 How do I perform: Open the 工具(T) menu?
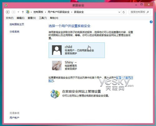(x=43, y=18)
